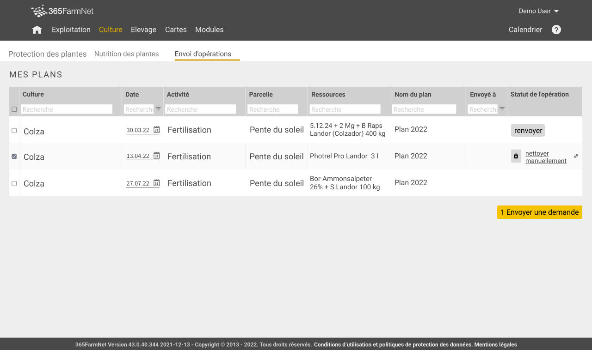The width and height of the screenshot is (592, 350).
Task: Tick the select-all checkbox in table header
Action: (x=14, y=109)
